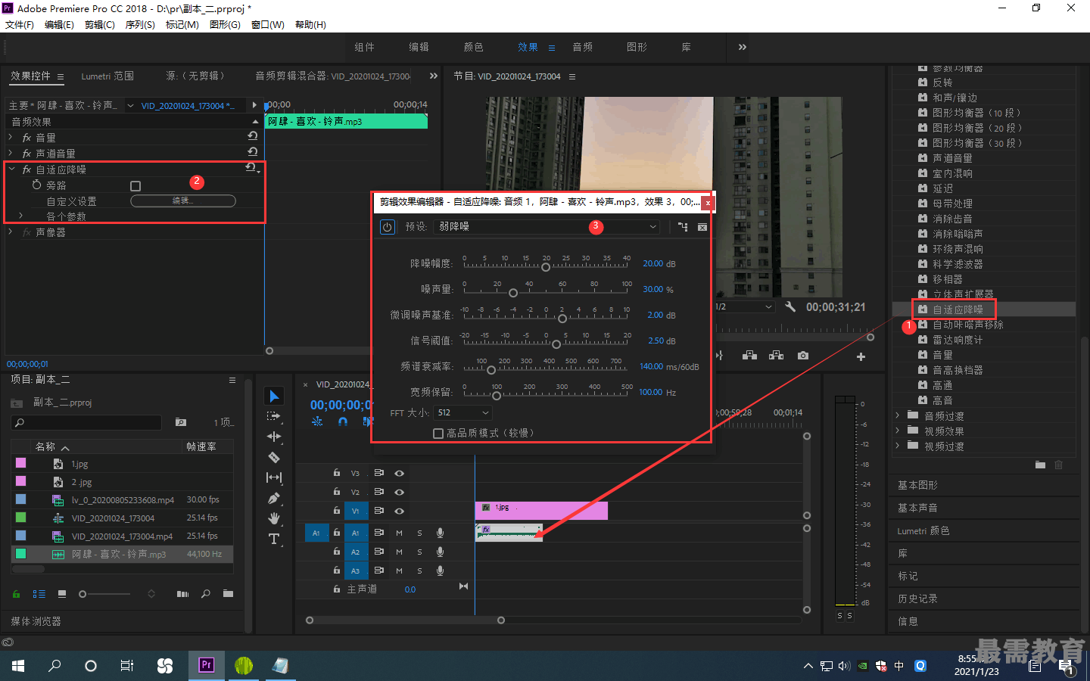Reset the 自适应降噪 effect
This screenshot has width=1090, height=681.
(251, 168)
